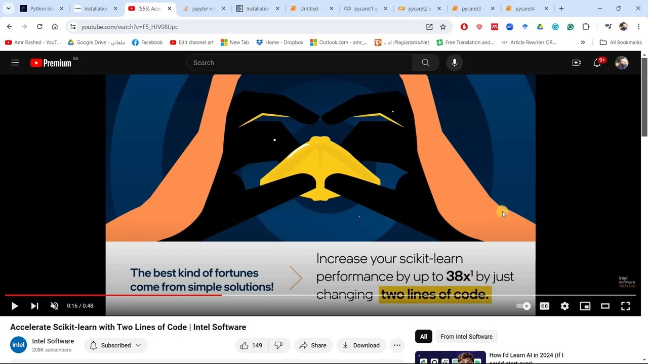Viewport: 648px width, 364px height.
Task: Switch to miniplayer mode
Action: coord(585,306)
